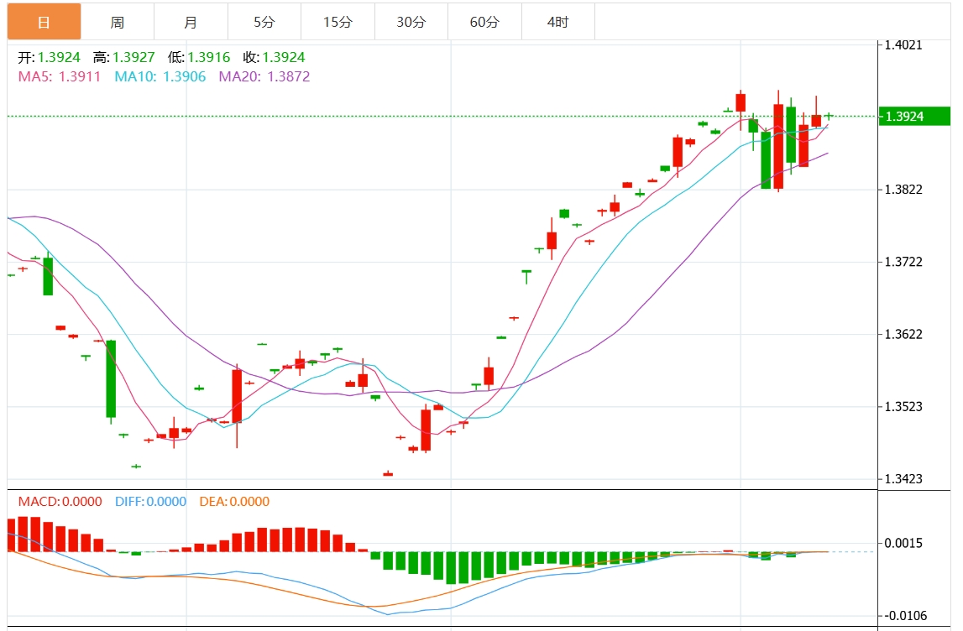Click the 1.3822 price axis label
Screen dimensions: 963x631
click(x=903, y=190)
